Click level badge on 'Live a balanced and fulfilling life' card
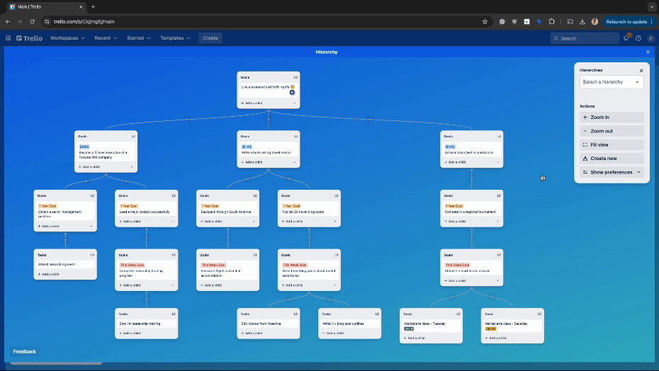The height and width of the screenshot is (371, 659). 295,77
